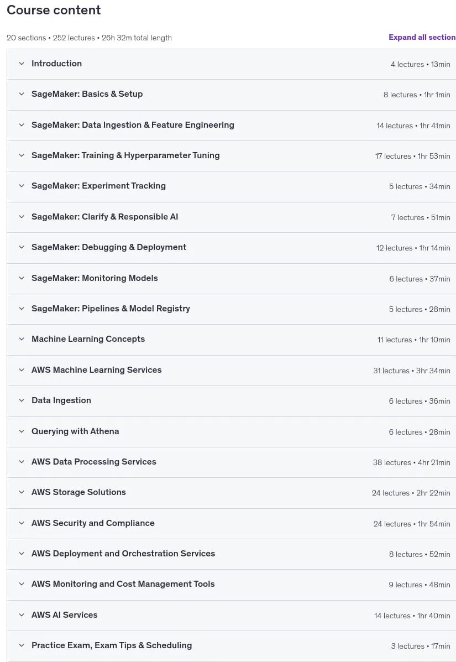Screen dimensions: 456x662
Task: Click the AWS AI Services chevron
Action: 22,615
